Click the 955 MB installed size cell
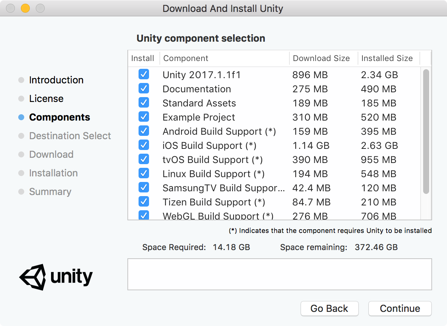Image resolution: width=447 pixels, height=326 pixels. (x=378, y=160)
